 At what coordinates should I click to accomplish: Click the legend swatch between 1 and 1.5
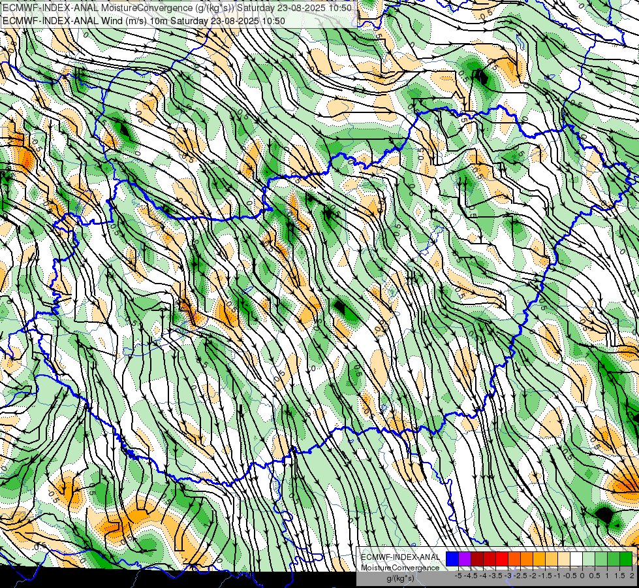coord(614,559)
